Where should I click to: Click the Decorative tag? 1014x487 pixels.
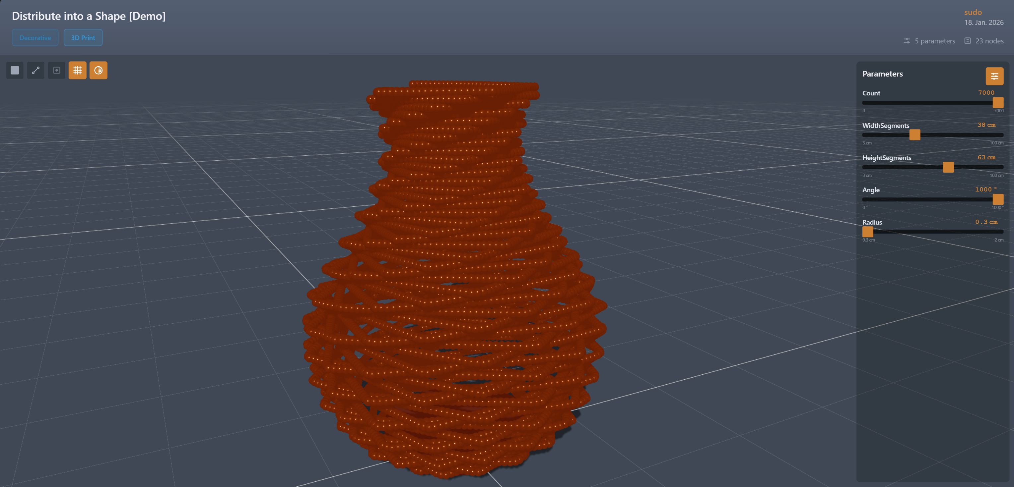tap(35, 38)
